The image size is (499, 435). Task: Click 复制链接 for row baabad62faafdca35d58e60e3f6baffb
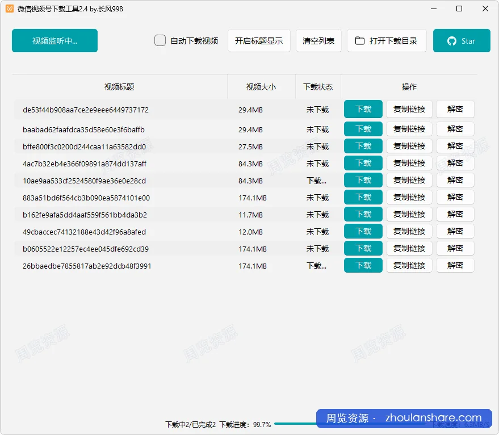(409, 129)
